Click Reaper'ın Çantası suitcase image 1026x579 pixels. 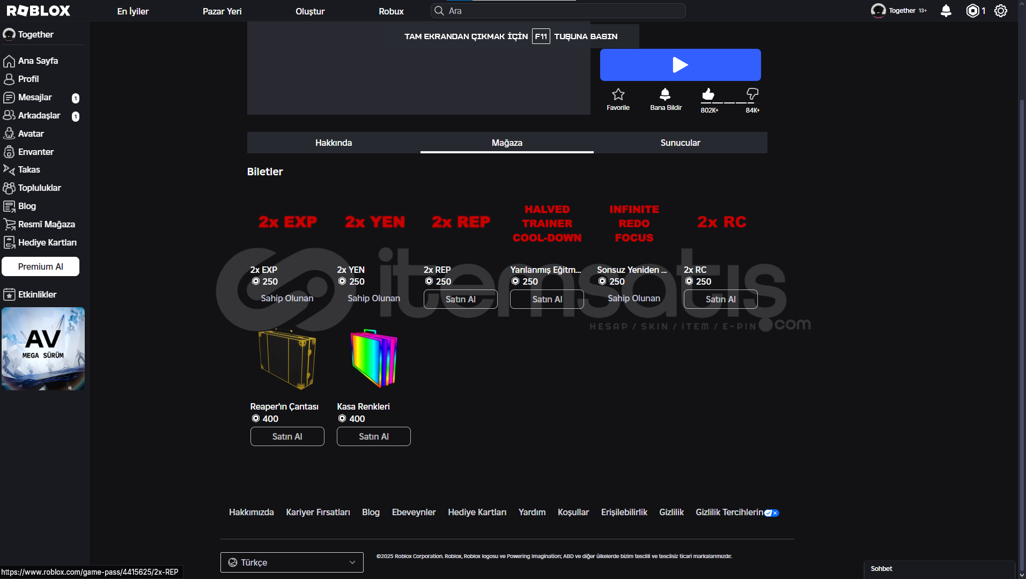[x=287, y=359]
